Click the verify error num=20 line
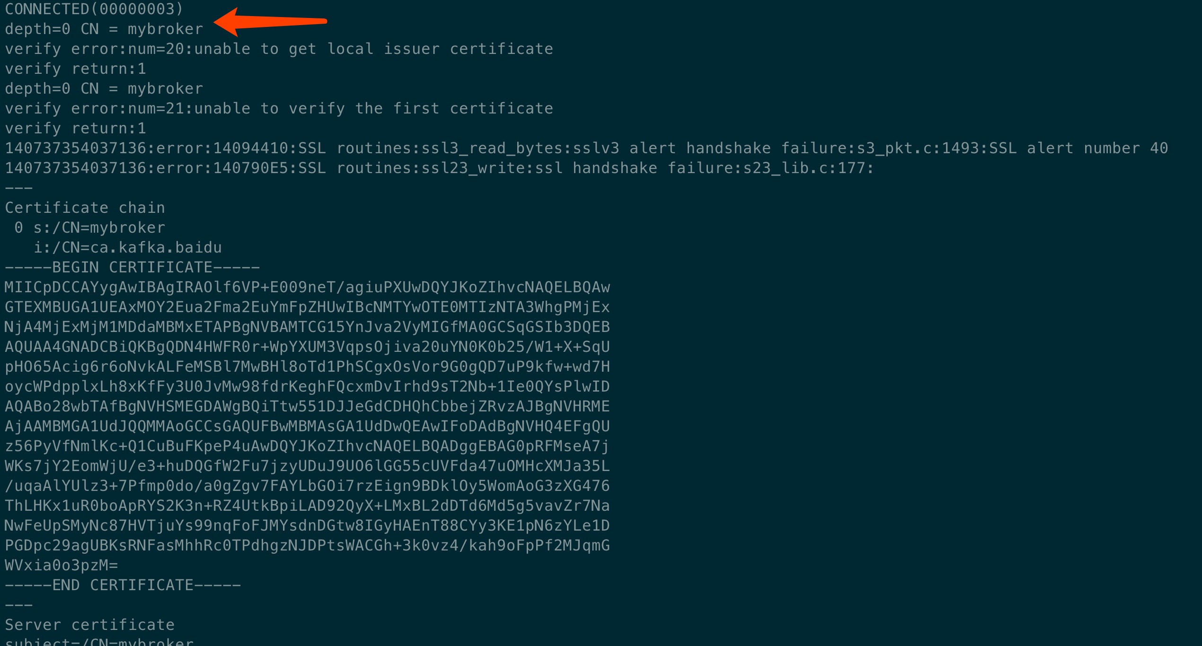Image resolution: width=1202 pixels, height=646 pixels. point(279,49)
